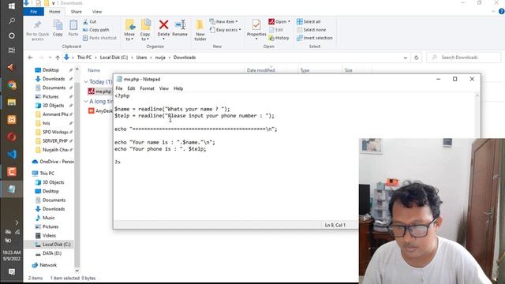This screenshot has height=284, width=505.
Task: Sort by Name column header
Action: click(94, 70)
